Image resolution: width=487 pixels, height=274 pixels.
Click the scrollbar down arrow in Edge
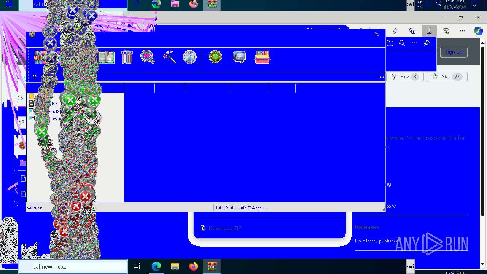tap(483, 263)
